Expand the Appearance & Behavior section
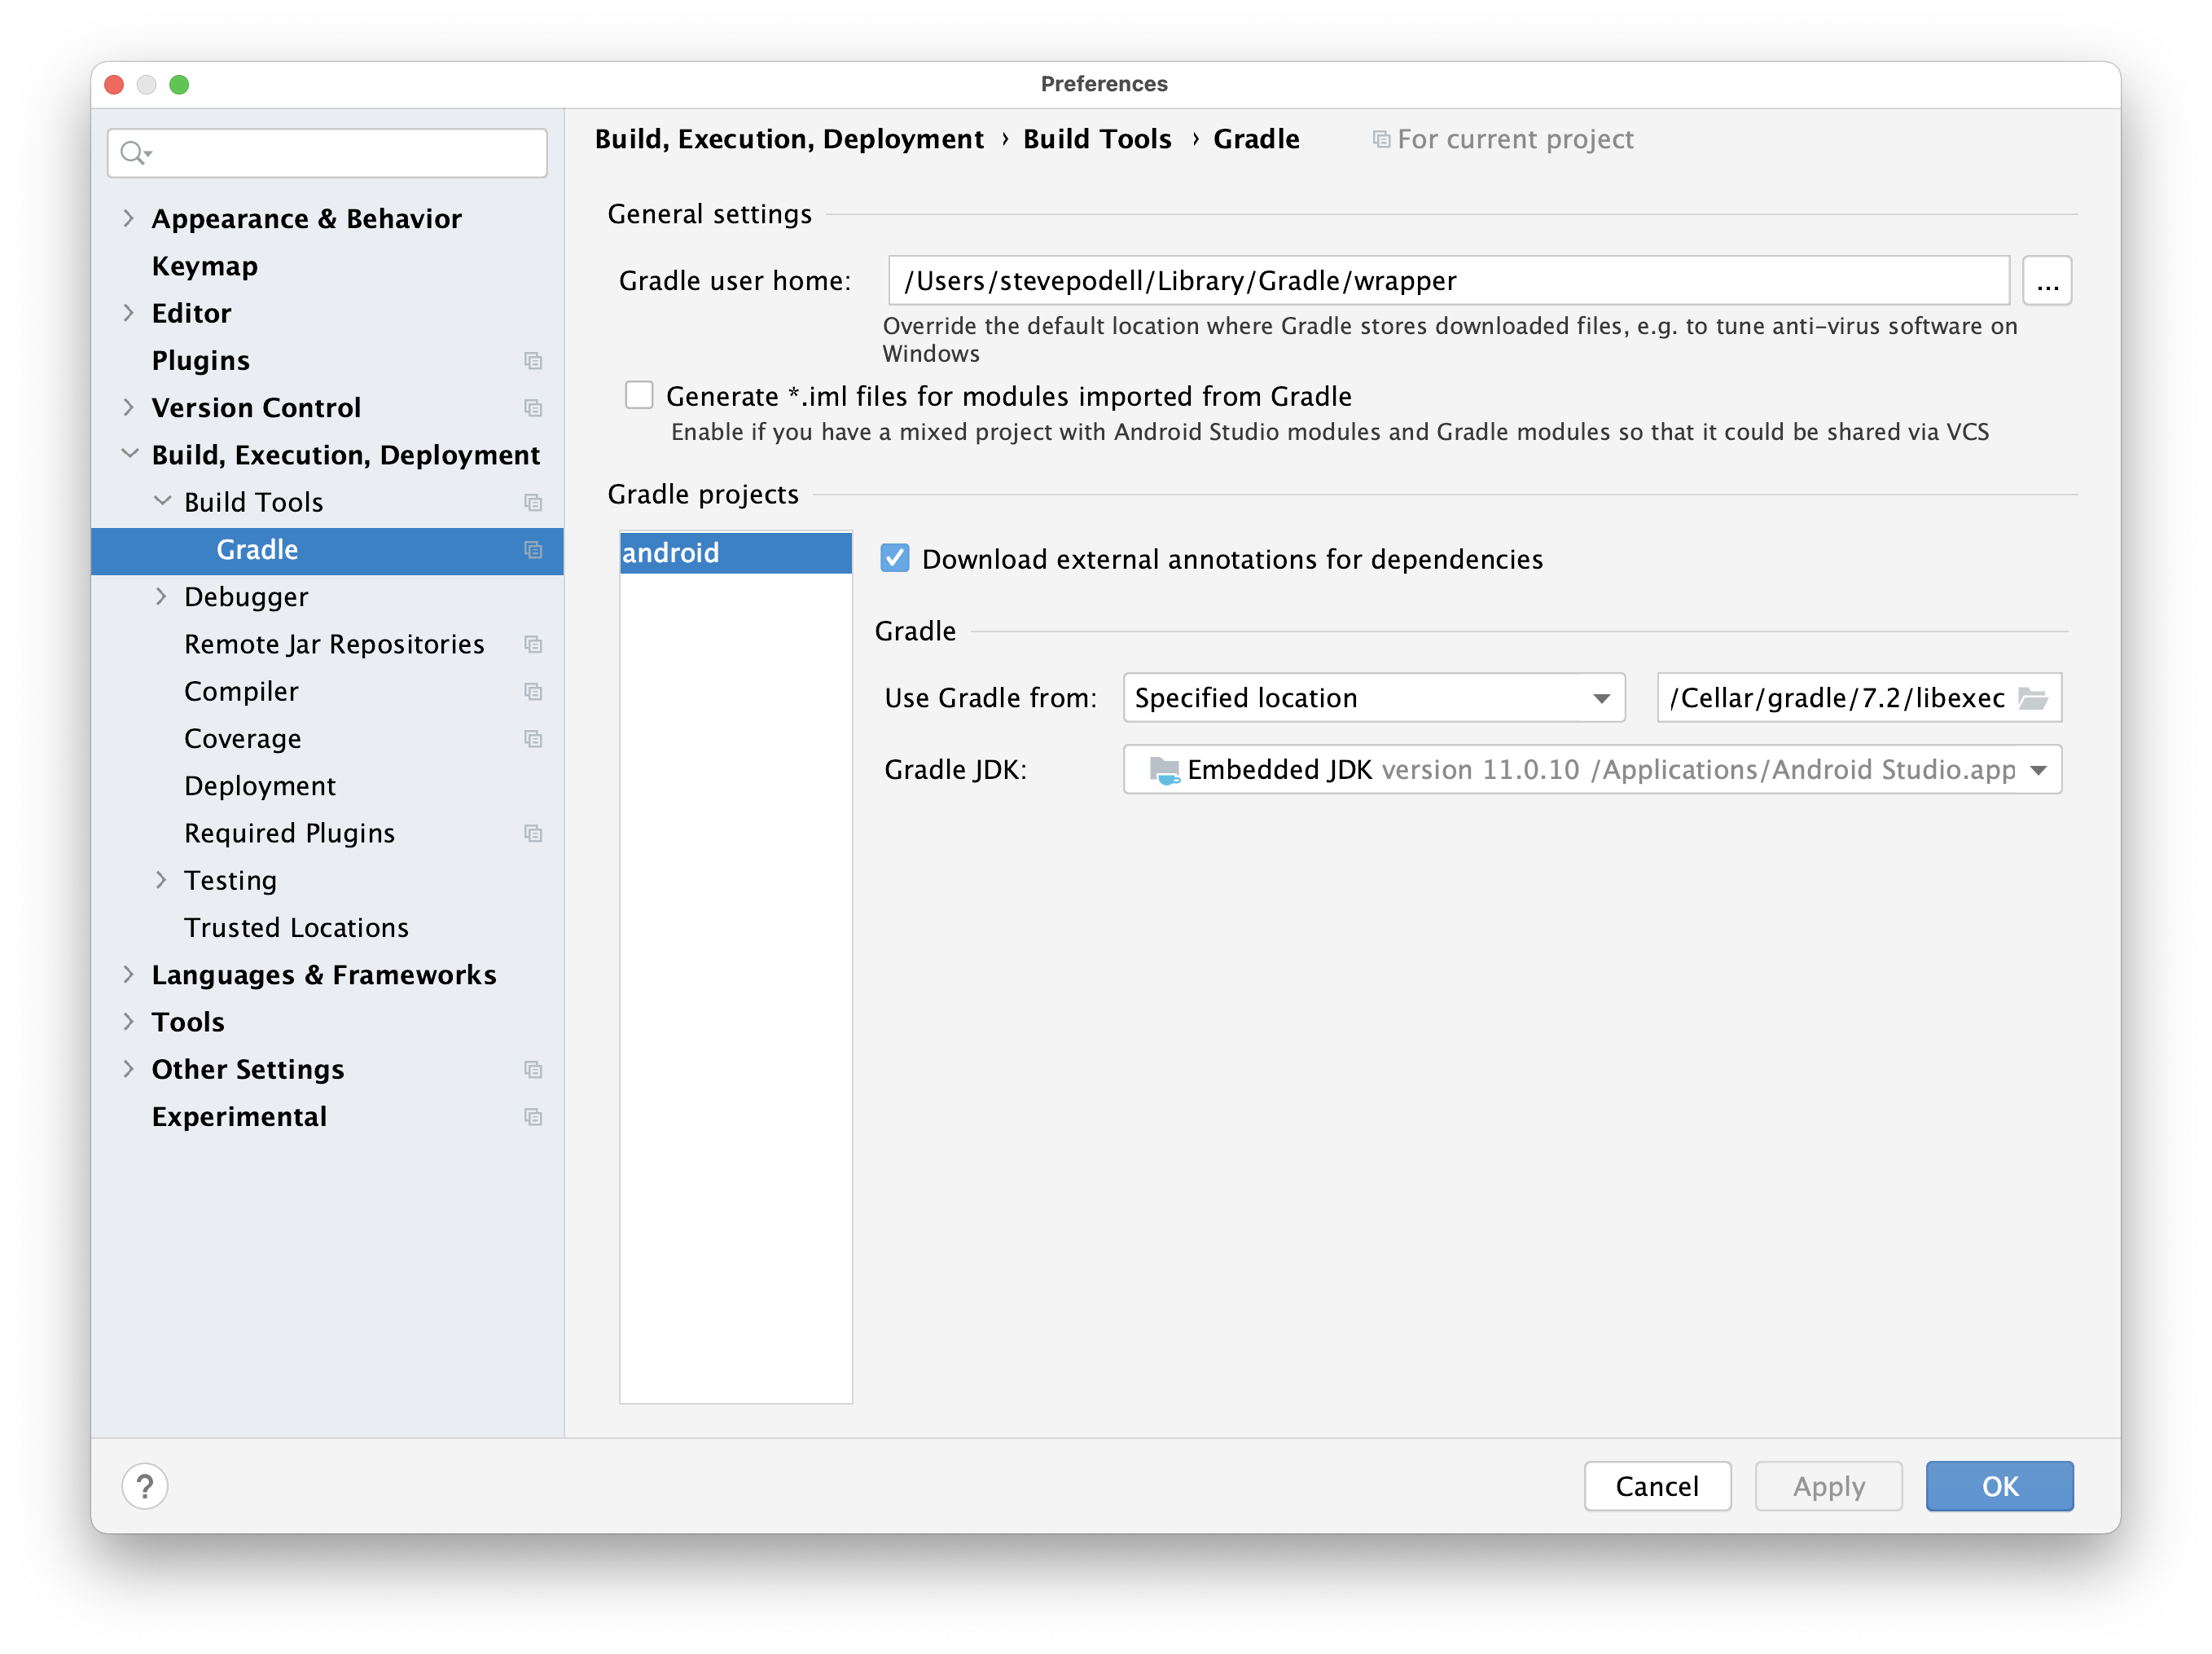This screenshot has height=1654, width=2212. 130,219
